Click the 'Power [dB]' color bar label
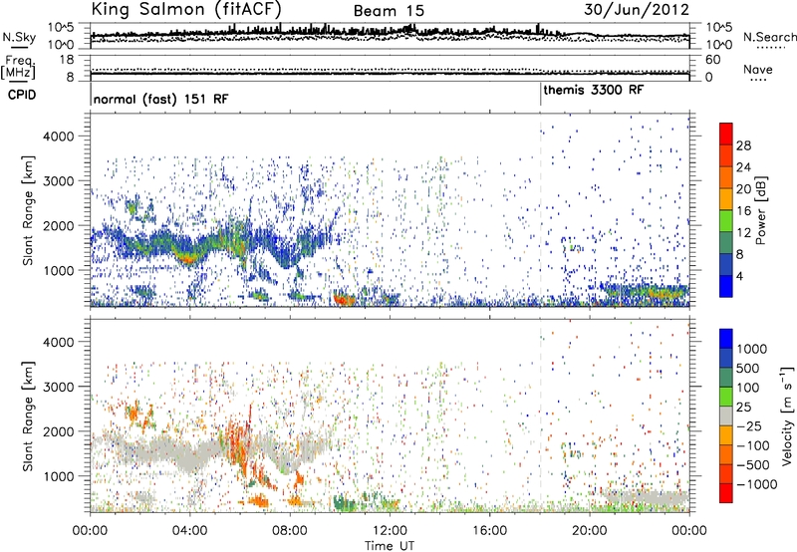 pos(760,210)
